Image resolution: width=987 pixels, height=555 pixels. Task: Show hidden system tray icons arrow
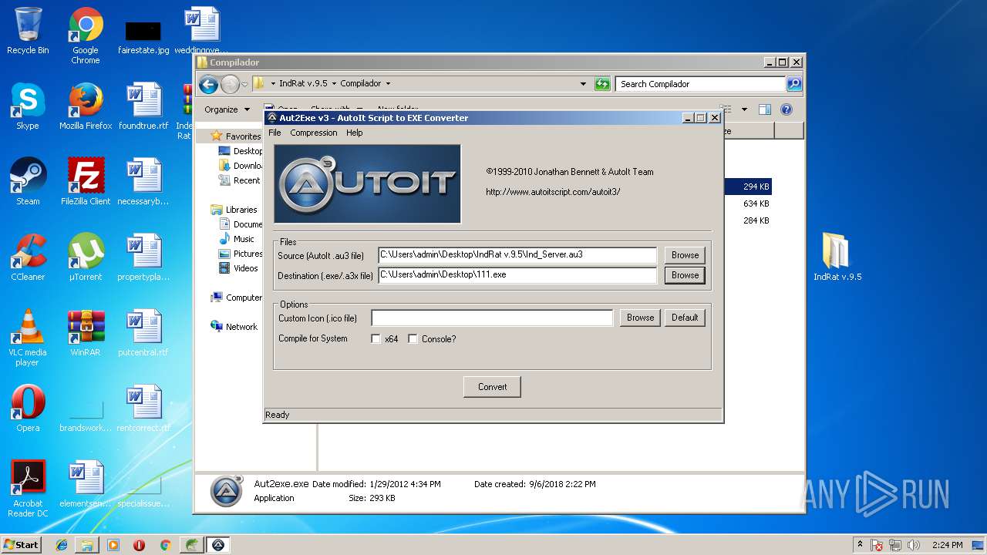click(860, 545)
